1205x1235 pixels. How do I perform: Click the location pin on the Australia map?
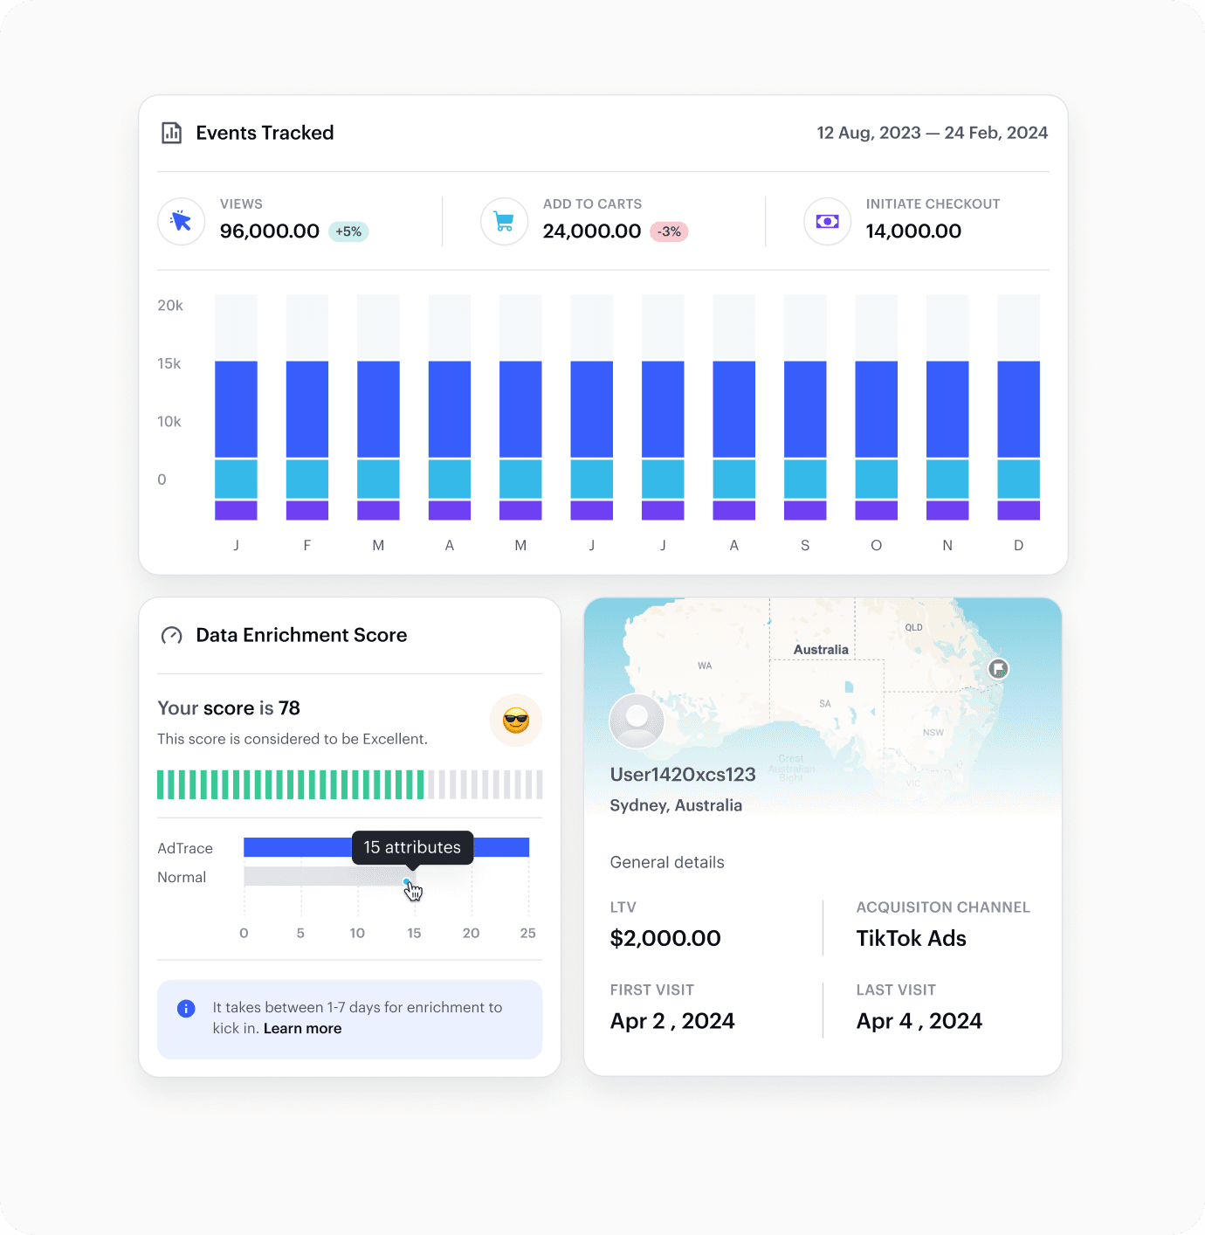[x=997, y=668]
